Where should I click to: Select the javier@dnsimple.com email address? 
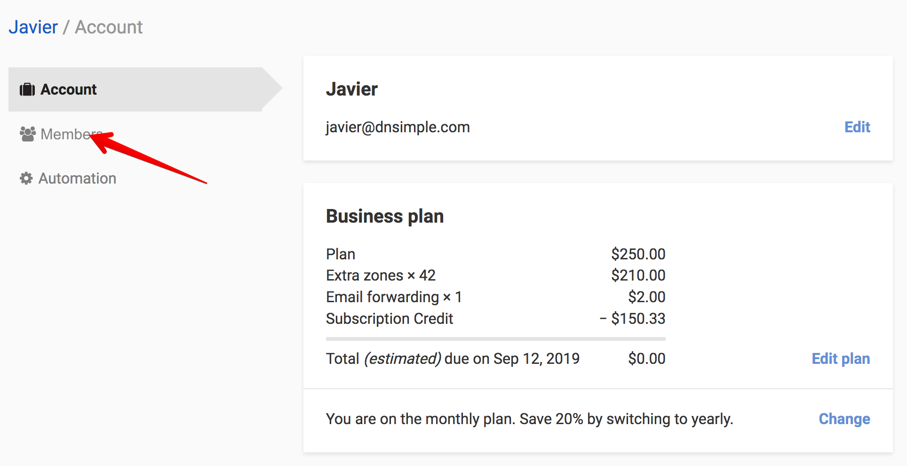(398, 127)
